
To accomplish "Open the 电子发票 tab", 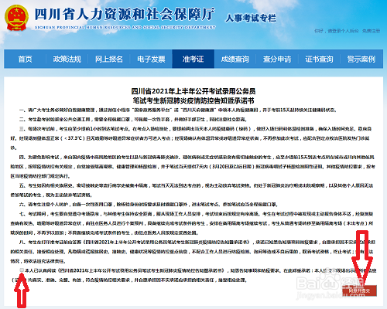I will [x=151, y=59].
